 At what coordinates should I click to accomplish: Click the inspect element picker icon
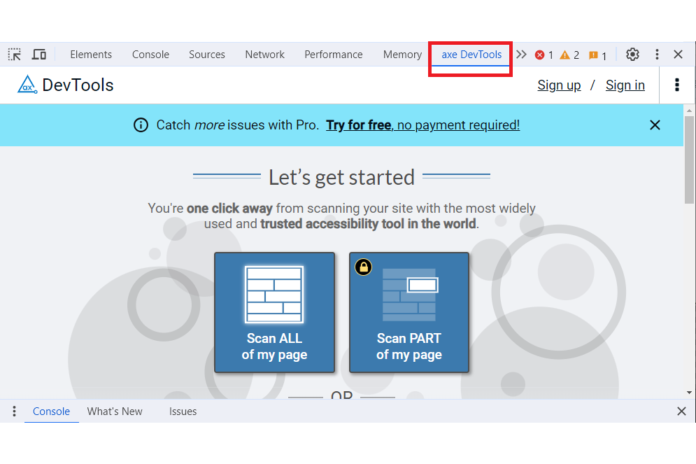[x=15, y=55]
